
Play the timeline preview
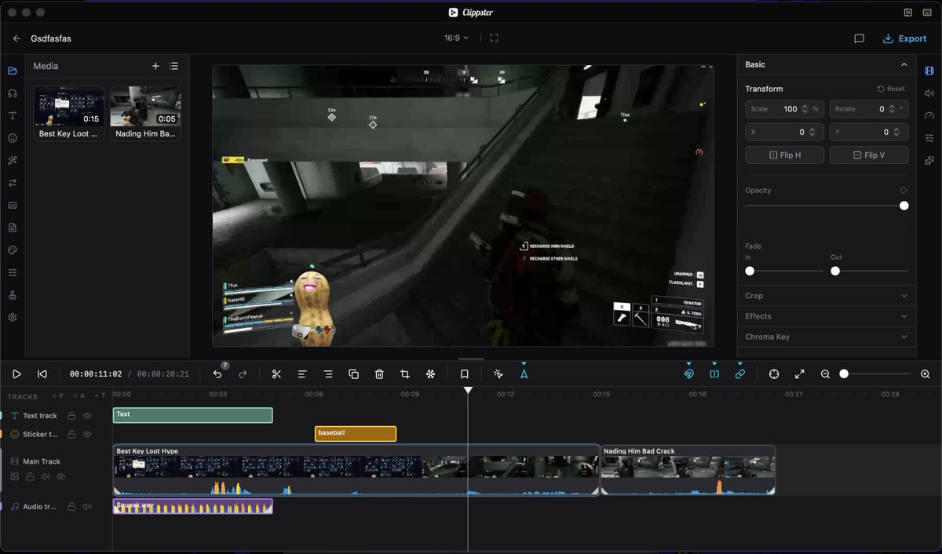(16, 374)
